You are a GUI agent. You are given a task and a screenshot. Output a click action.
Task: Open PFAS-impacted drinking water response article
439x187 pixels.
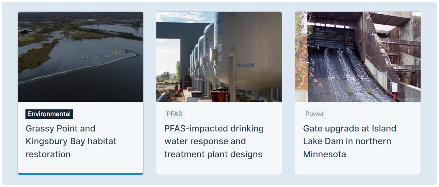(x=214, y=141)
